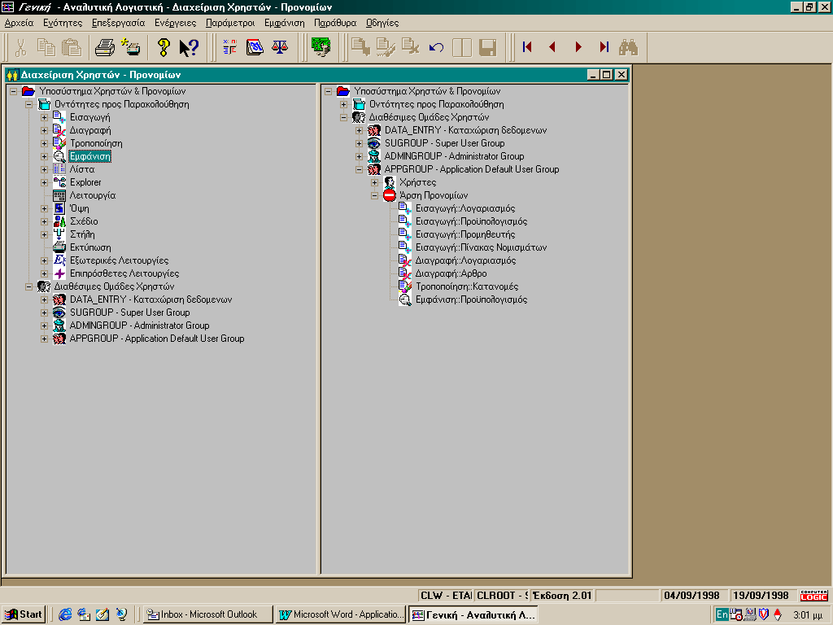This screenshot has width=833, height=625.
Task: Click the Print toolbar icon
Action: point(105,47)
